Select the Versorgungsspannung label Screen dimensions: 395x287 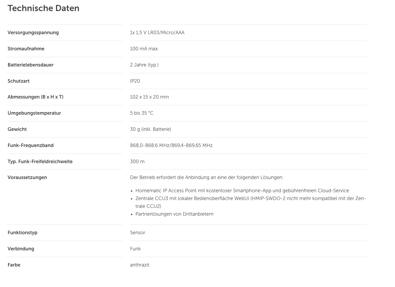point(33,33)
